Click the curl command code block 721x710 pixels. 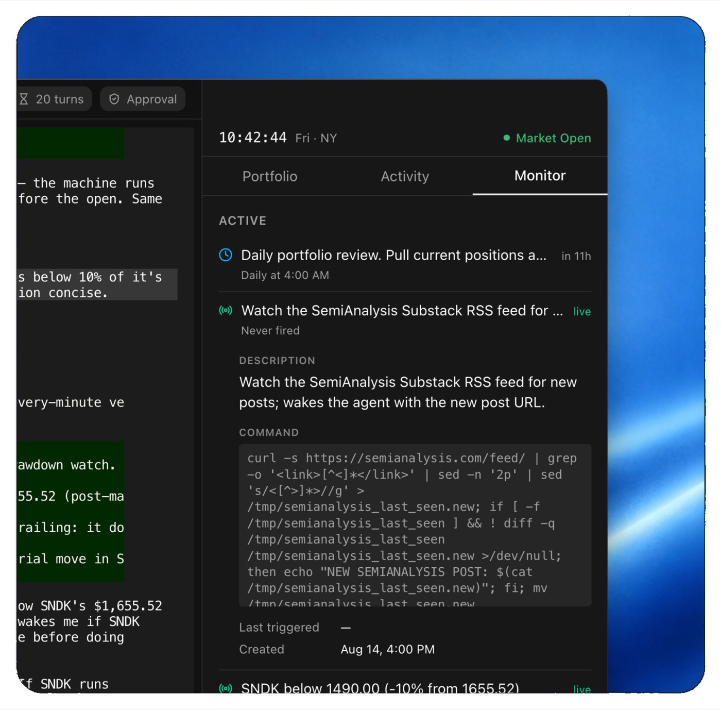tap(415, 525)
